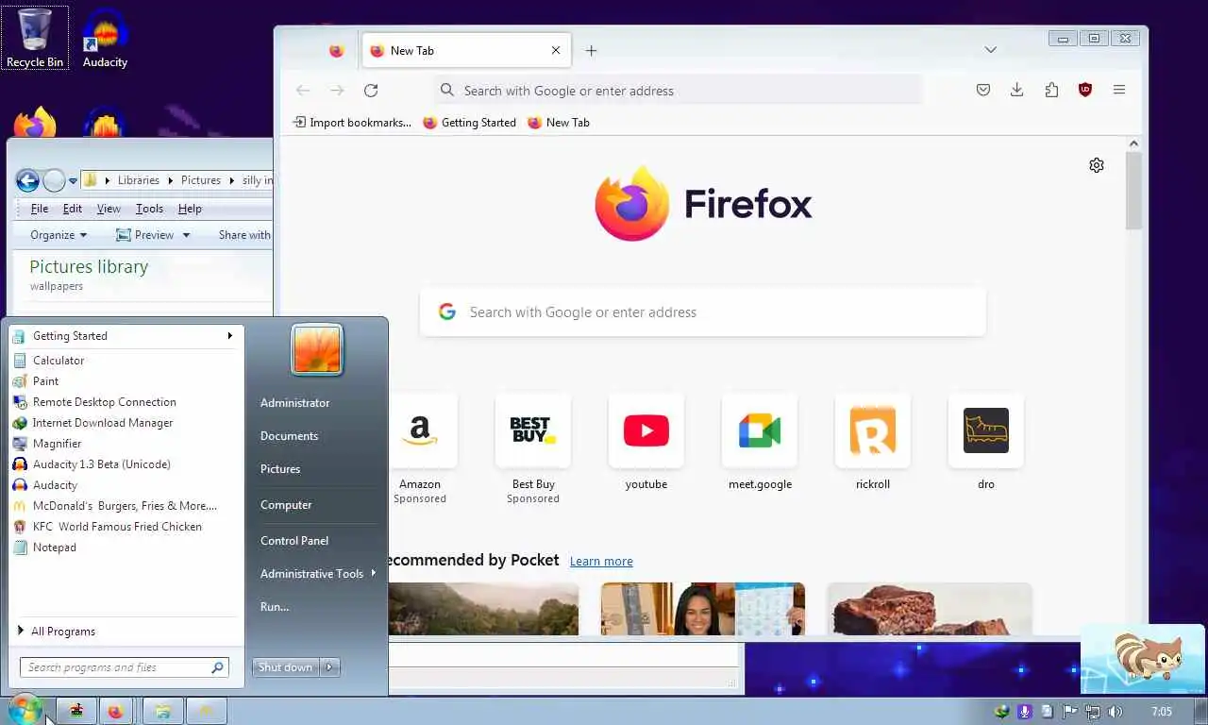
Task: Open new tab page settings gear
Action: pos(1097,165)
